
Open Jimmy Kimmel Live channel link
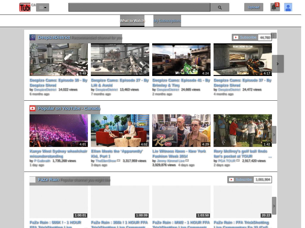coord(171,161)
